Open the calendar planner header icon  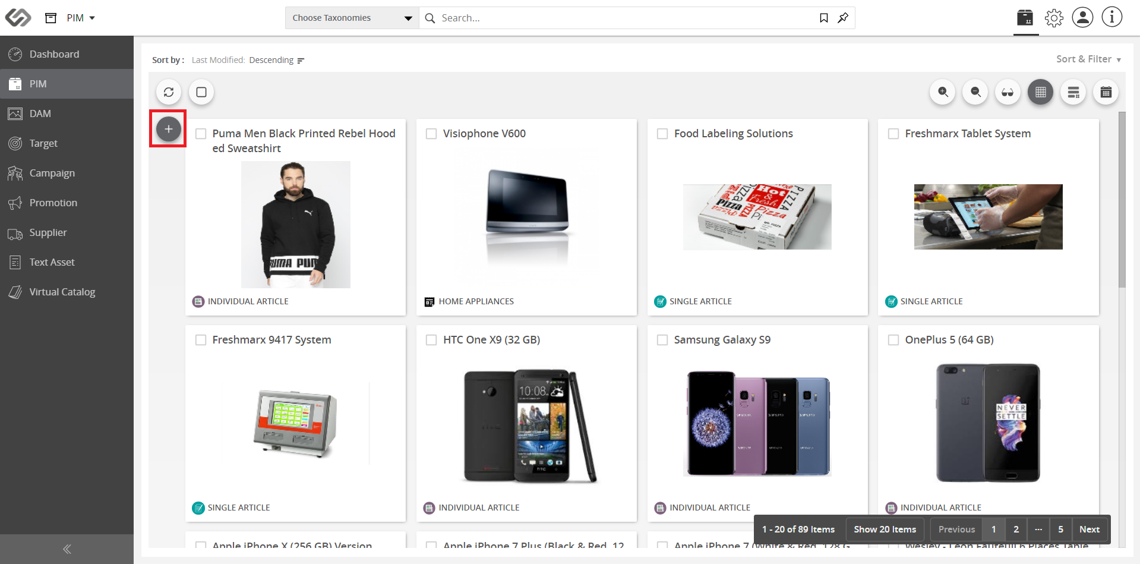pyautogui.click(x=1025, y=18)
